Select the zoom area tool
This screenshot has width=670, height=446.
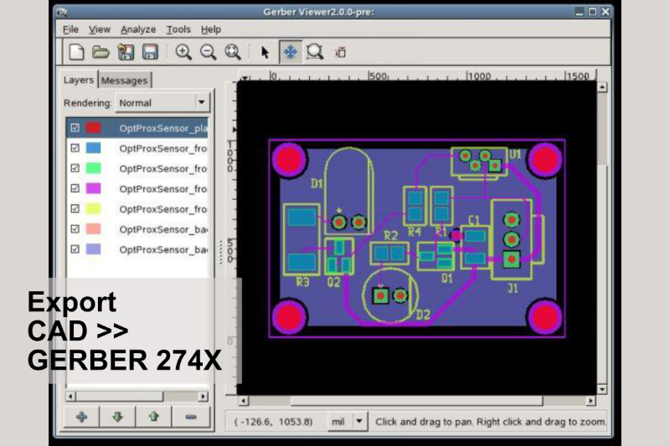pyautogui.click(x=315, y=52)
